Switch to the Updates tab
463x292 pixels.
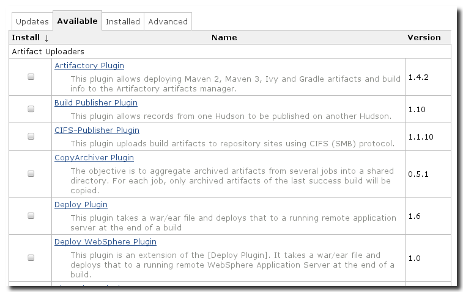coord(32,21)
